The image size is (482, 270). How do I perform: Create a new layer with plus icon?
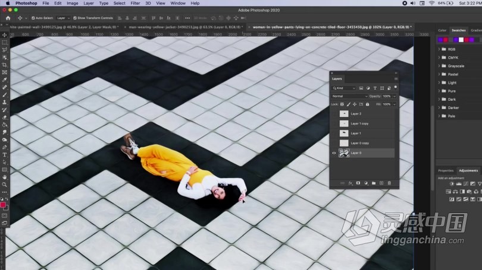pyautogui.click(x=381, y=183)
